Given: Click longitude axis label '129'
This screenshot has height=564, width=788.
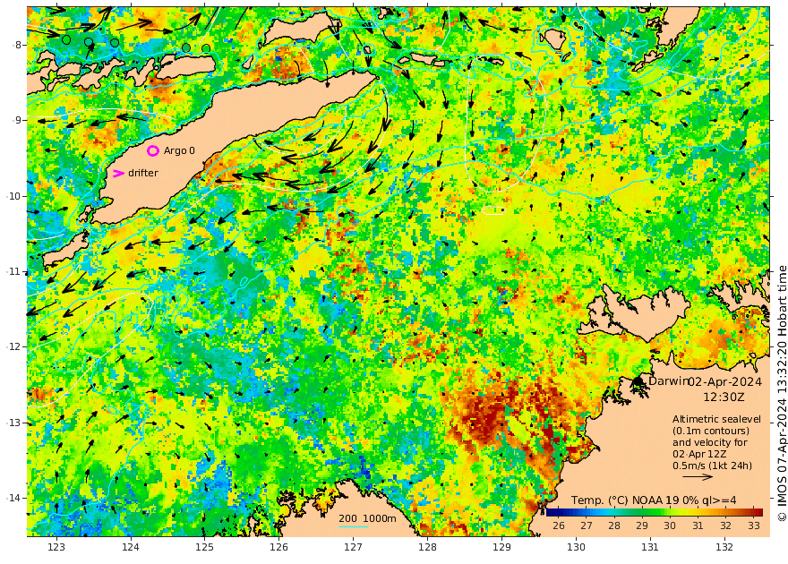Looking at the screenshot, I should coord(501,547).
